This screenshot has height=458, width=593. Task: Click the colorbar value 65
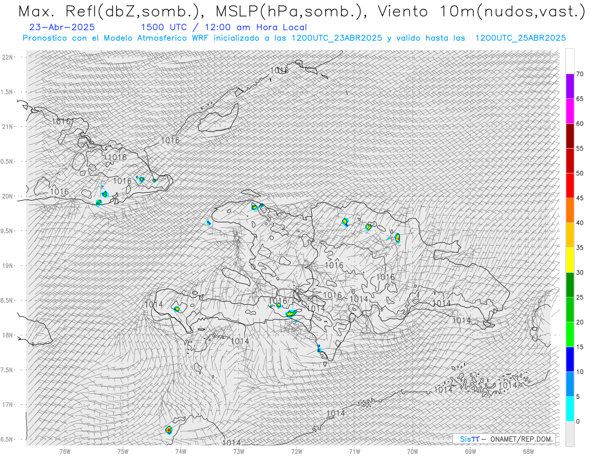pyautogui.click(x=580, y=99)
